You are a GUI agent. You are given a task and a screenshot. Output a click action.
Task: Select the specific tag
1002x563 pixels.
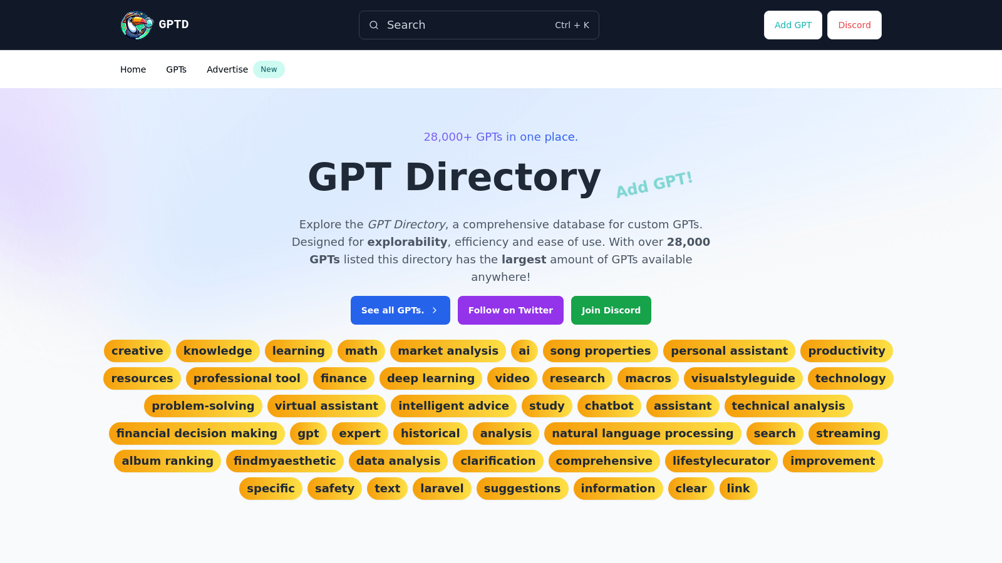(x=271, y=489)
